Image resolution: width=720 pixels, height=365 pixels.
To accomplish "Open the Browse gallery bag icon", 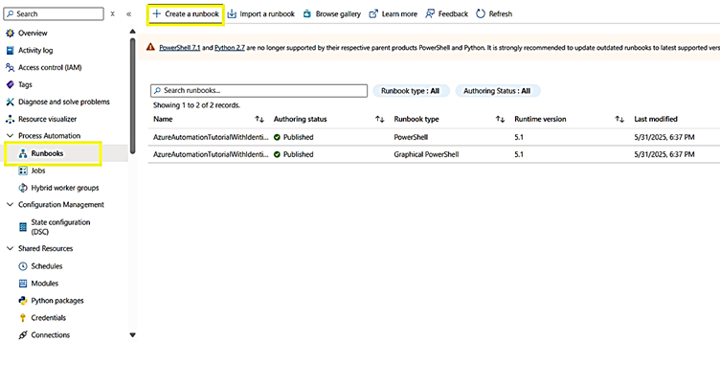I will [x=307, y=13].
